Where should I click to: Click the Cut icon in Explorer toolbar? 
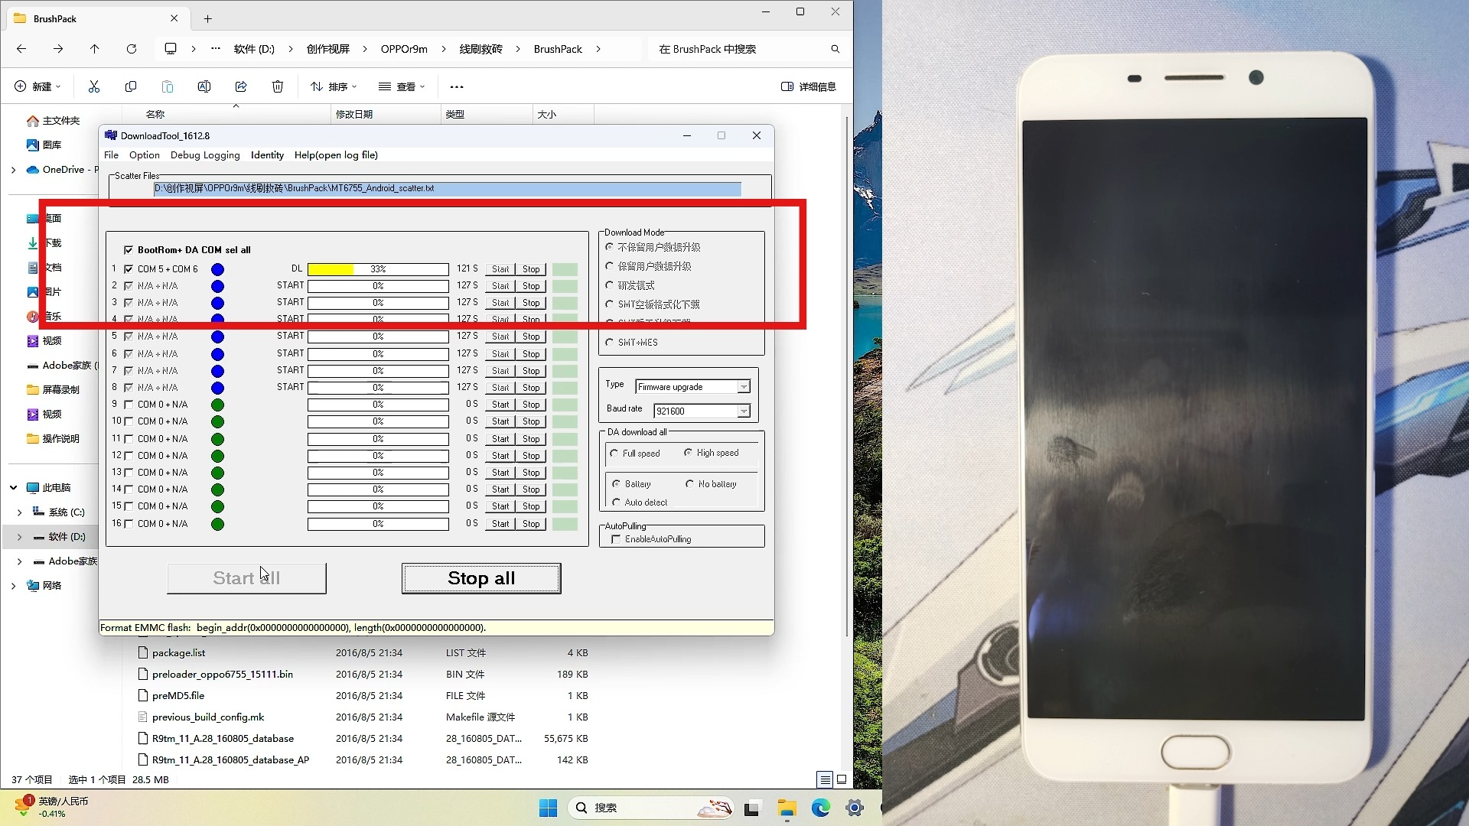pyautogui.click(x=94, y=86)
